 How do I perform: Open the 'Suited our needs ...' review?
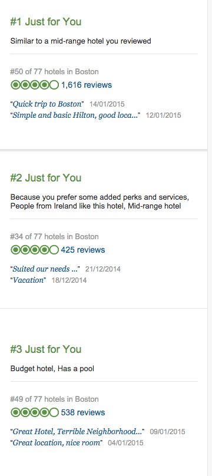point(45,269)
